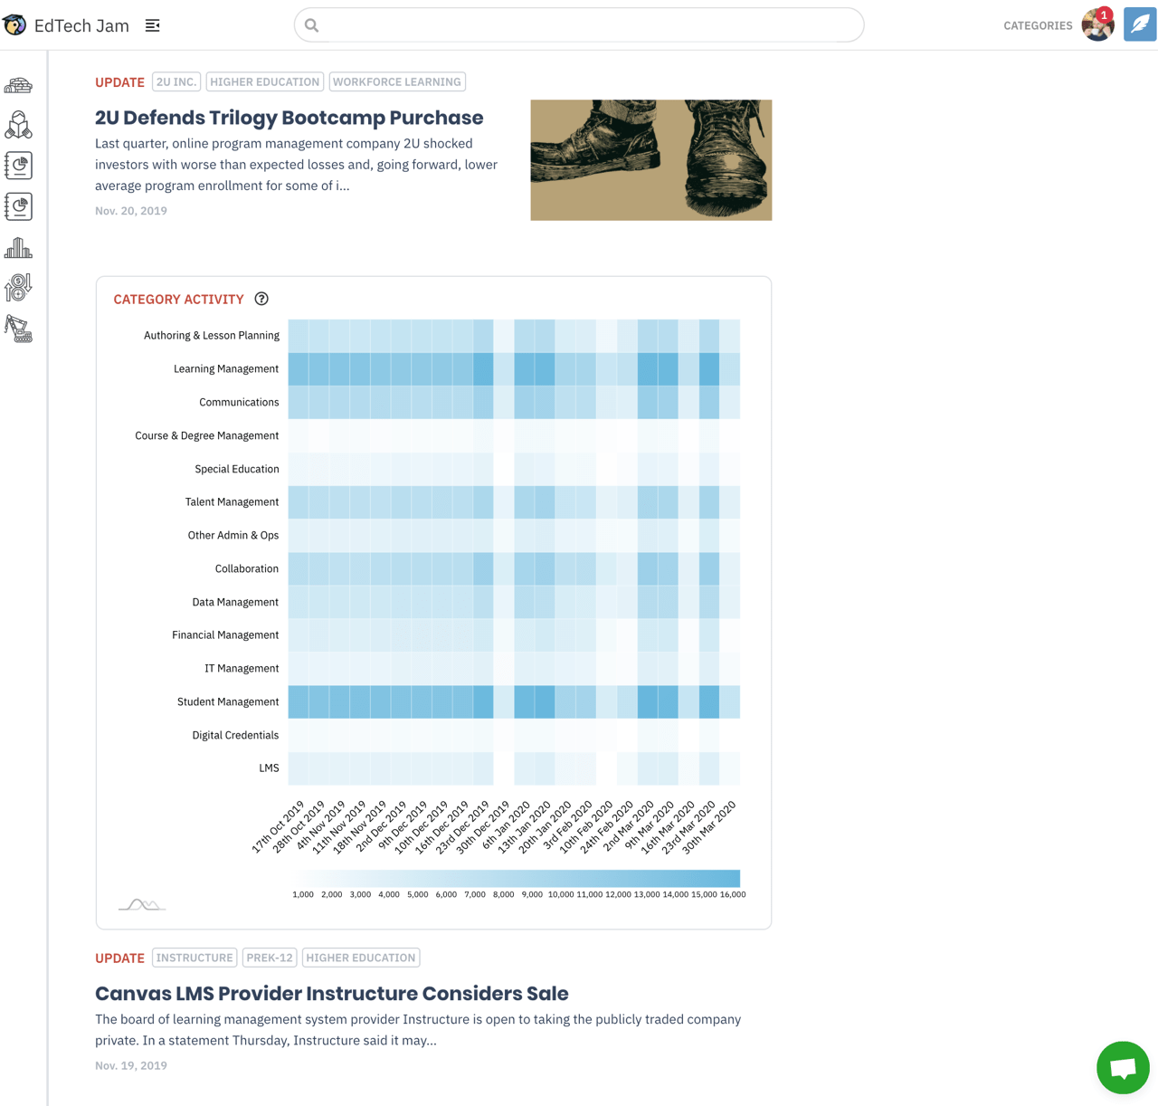Click the heatmap color scale legend bar

(x=515, y=878)
